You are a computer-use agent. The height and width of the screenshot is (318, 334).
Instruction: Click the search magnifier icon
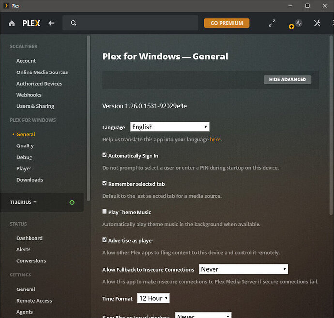tap(74, 23)
